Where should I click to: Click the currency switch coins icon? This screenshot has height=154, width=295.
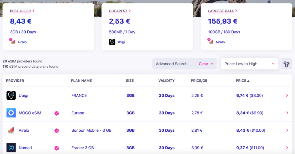286,64
